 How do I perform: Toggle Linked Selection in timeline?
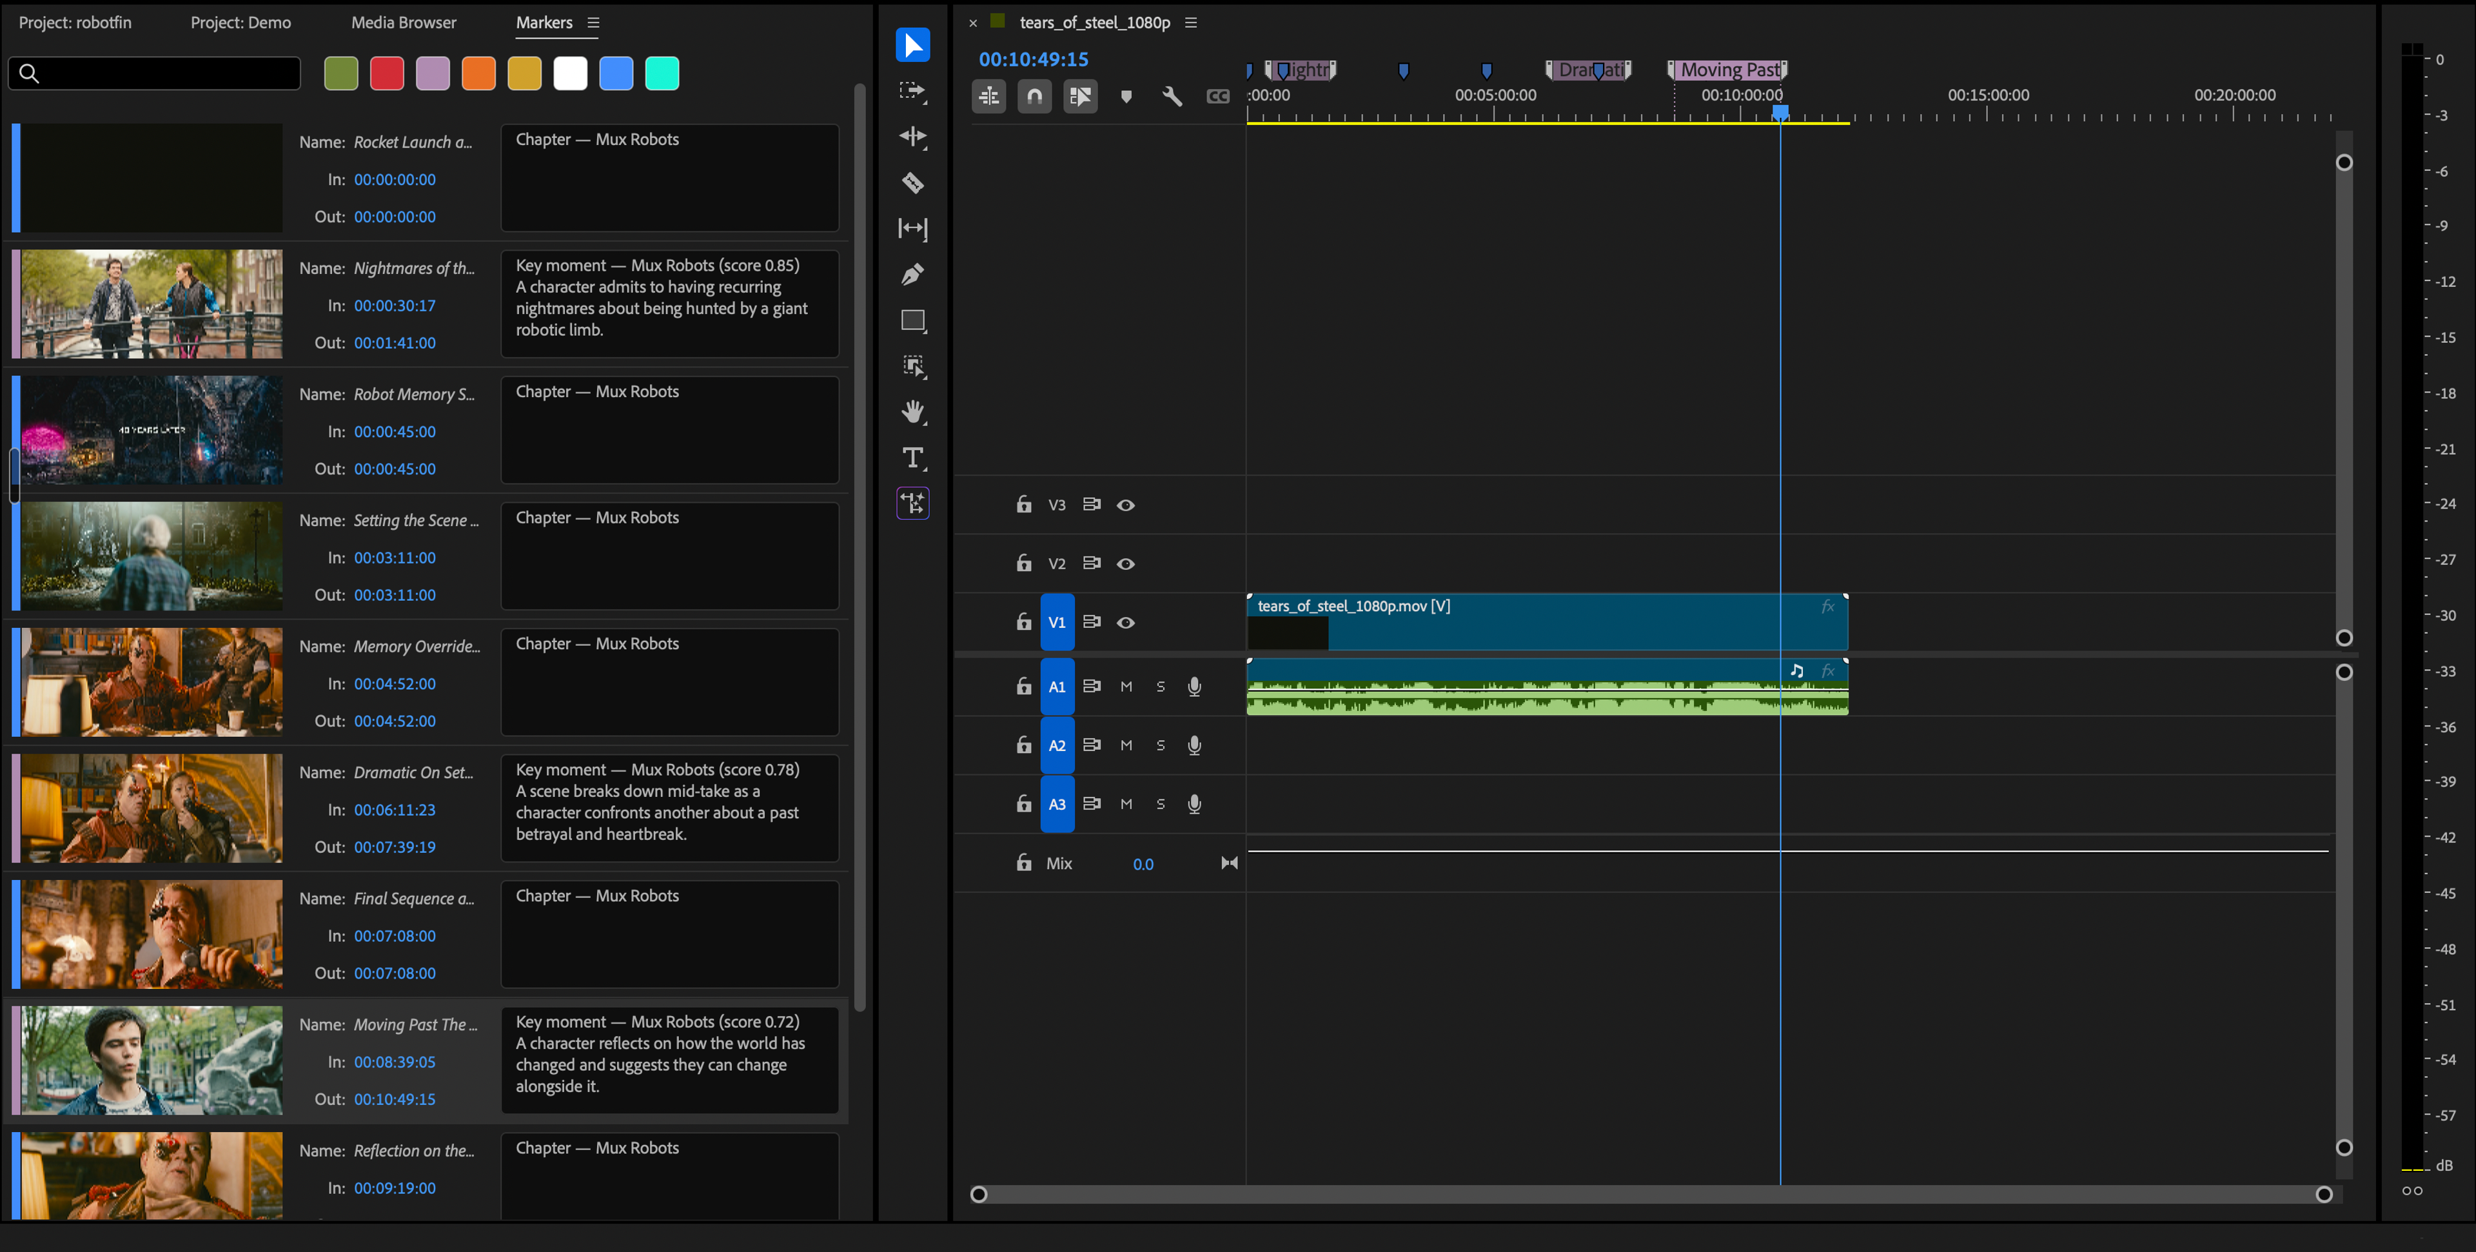pyautogui.click(x=1081, y=96)
